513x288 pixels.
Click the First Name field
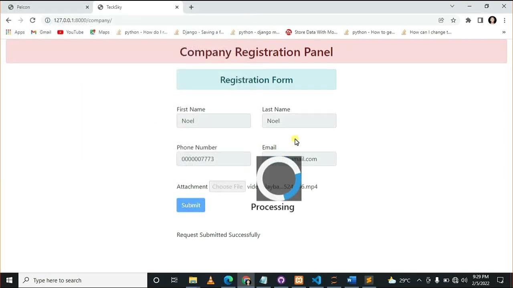pyautogui.click(x=214, y=121)
